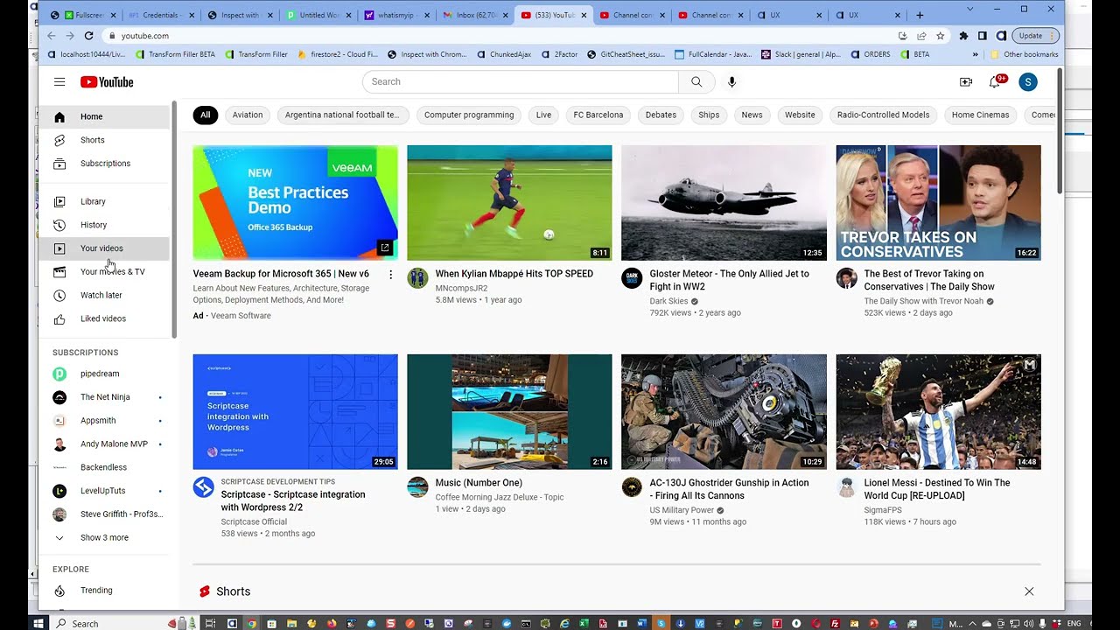The image size is (1120, 630).
Task: Bookmark this page with star icon
Action: 940,36
